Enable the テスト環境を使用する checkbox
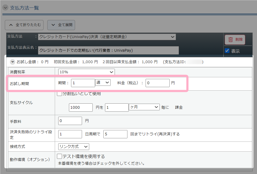 pos(59,156)
